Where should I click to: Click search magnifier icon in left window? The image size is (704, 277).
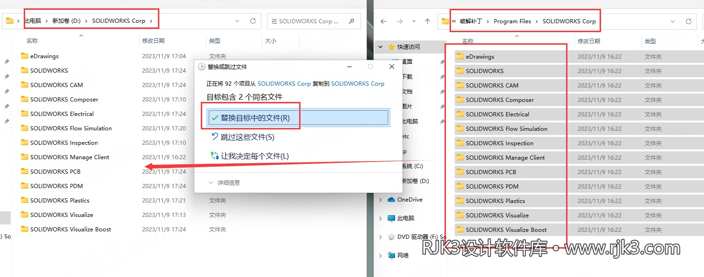tap(352, 21)
